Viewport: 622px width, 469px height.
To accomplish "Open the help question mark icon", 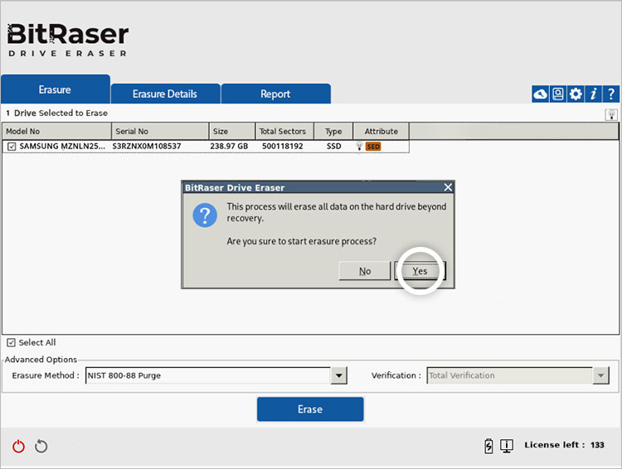I will 611,94.
